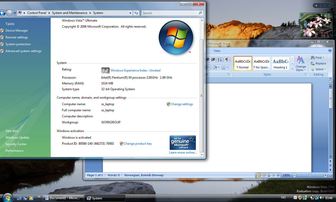Click the Select Browse Object button
Screen dimensions: 336x202
click(x=330, y=165)
